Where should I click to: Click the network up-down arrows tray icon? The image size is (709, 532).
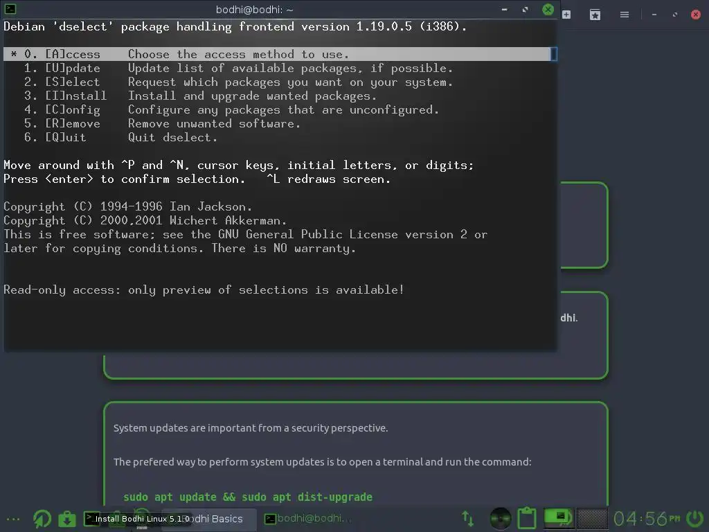pyautogui.click(x=467, y=518)
